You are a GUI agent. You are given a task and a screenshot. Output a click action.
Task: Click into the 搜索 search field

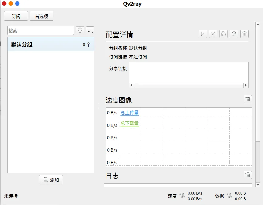click(x=41, y=30)
